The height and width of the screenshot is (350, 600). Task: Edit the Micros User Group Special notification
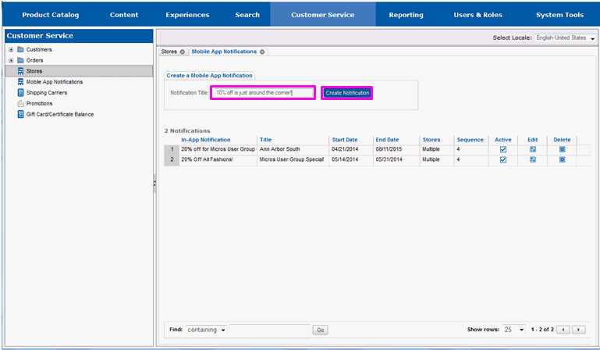533,160
